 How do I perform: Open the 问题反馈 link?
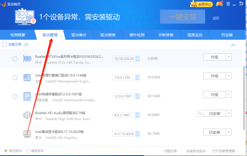pos(170,151)
